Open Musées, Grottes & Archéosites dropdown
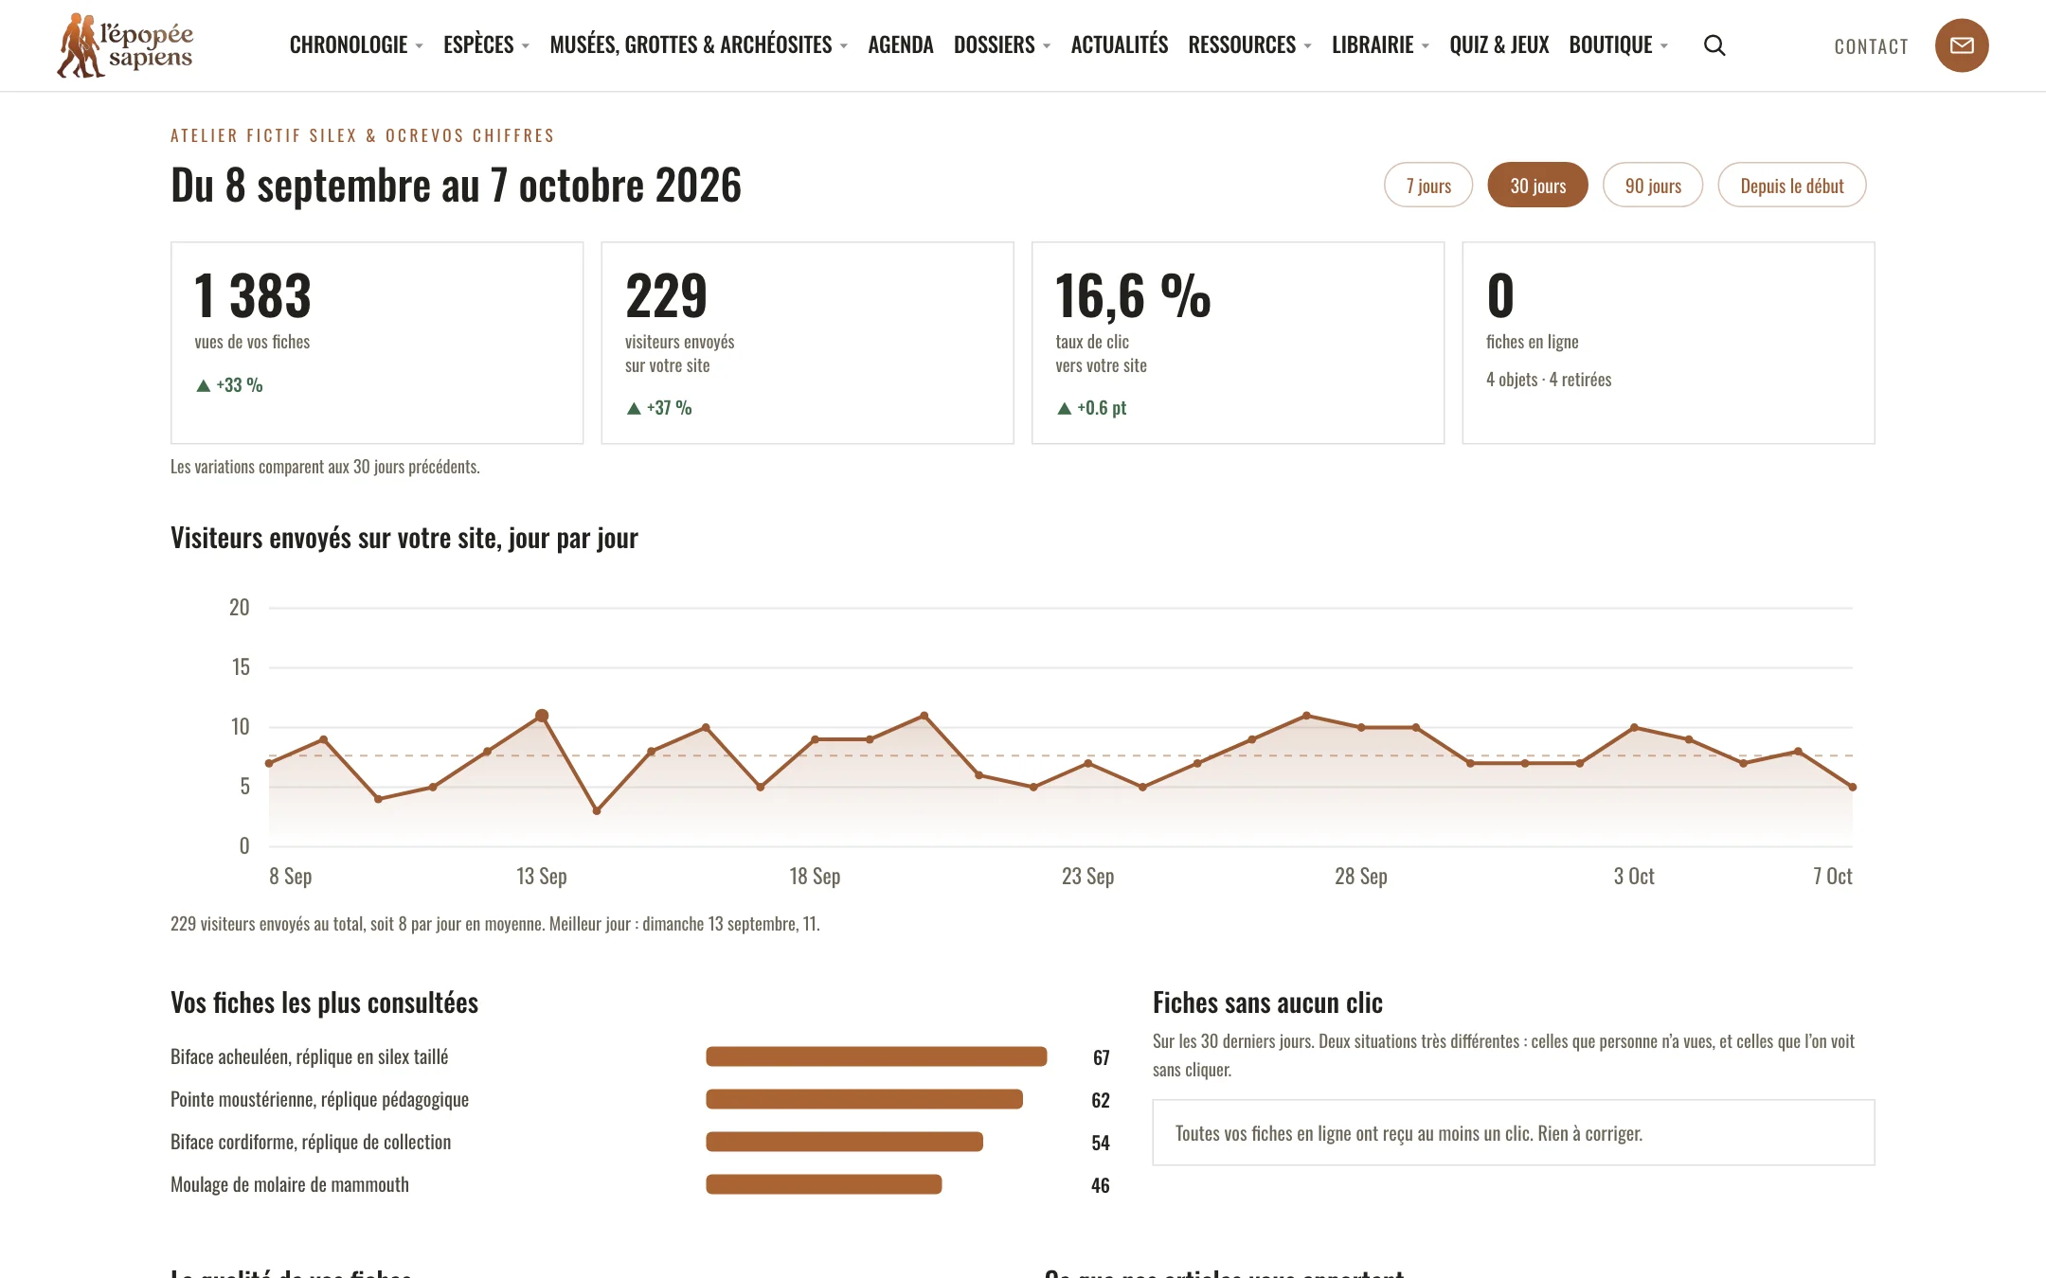This screenshot has height=1278, width=2046. (x=699, y=45)
